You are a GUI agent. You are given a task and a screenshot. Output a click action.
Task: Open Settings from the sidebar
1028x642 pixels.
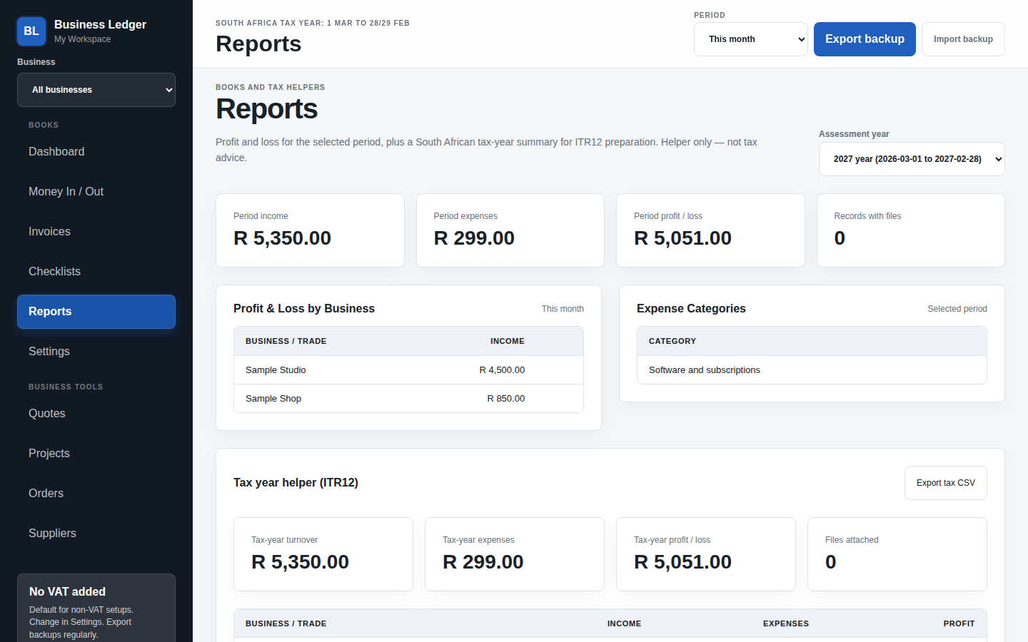(96, 352)
